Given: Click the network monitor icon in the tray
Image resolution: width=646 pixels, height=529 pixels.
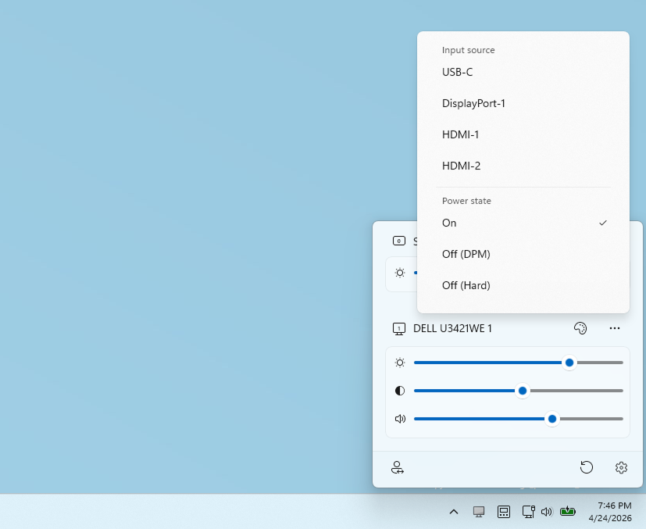Looking at the screenshot, I should click(528, 512).
